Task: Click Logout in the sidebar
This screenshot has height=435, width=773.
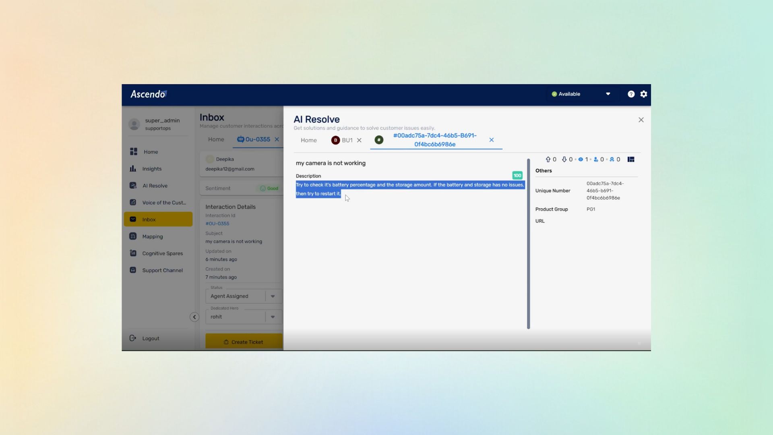Action: [x=151, y=338]
